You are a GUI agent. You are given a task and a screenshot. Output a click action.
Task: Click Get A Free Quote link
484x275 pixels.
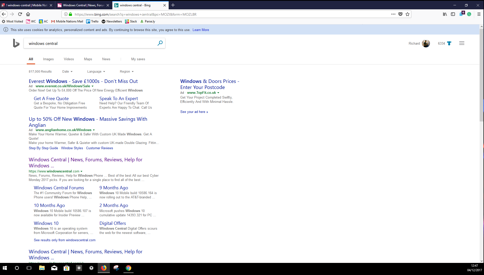click(x=51, y=99)
